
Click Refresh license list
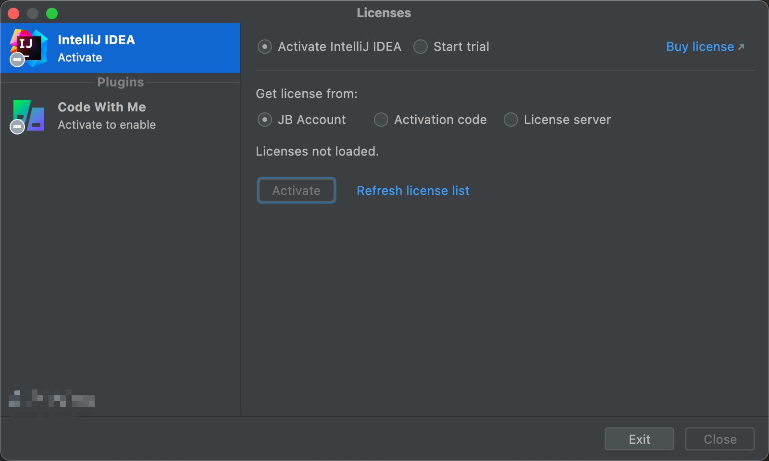point(413,190)
